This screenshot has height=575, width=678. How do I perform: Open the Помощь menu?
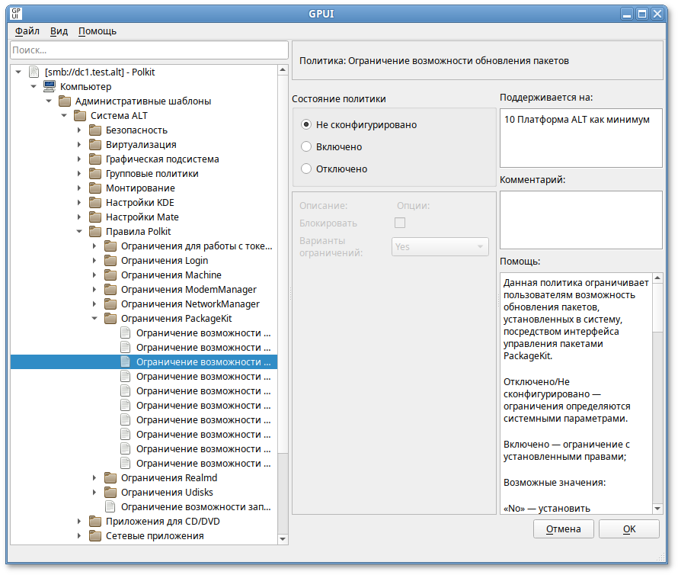[x=98, y=31]
